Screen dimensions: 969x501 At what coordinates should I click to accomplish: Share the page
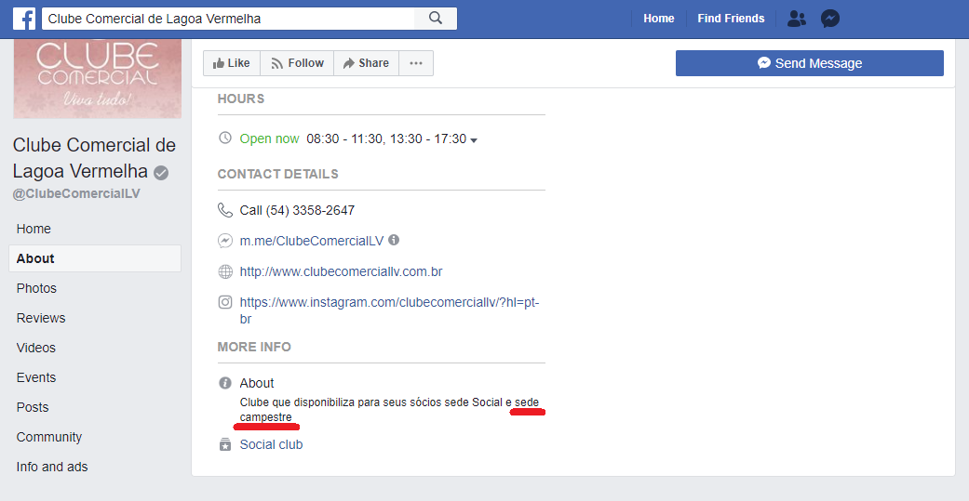366,63
